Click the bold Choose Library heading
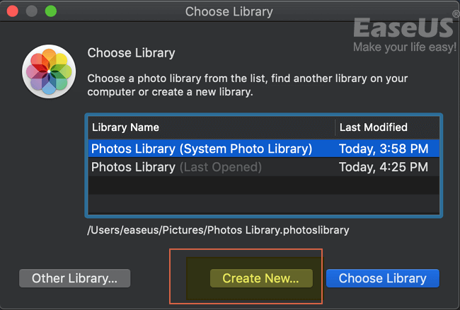Screen dimensions: 460x310 click(x=131, y=53)
